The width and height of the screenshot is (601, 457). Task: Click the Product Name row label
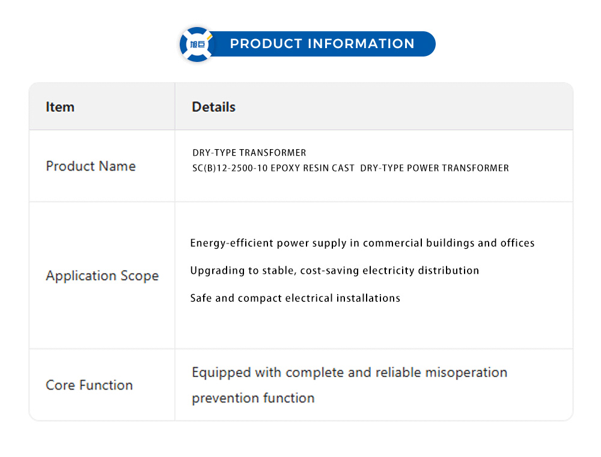pos(91,166)
